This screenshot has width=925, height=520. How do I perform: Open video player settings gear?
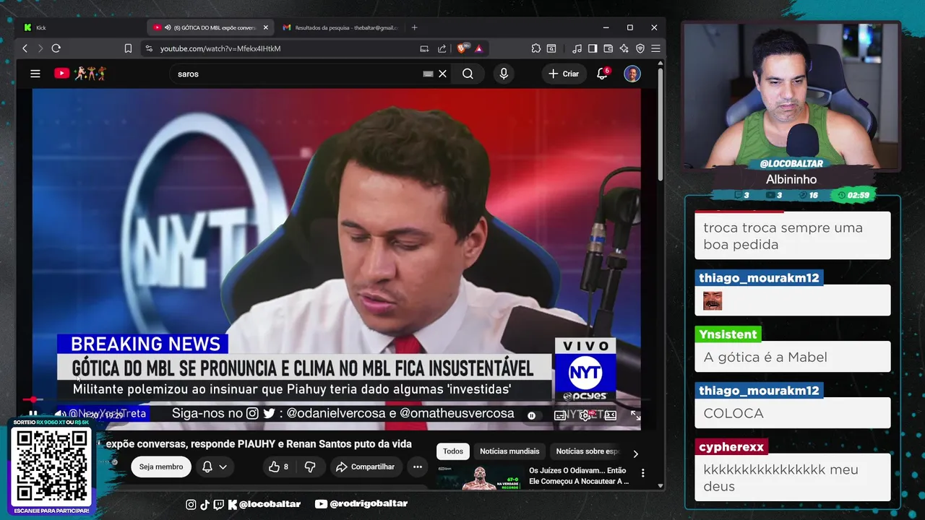[x=585, y=415]
